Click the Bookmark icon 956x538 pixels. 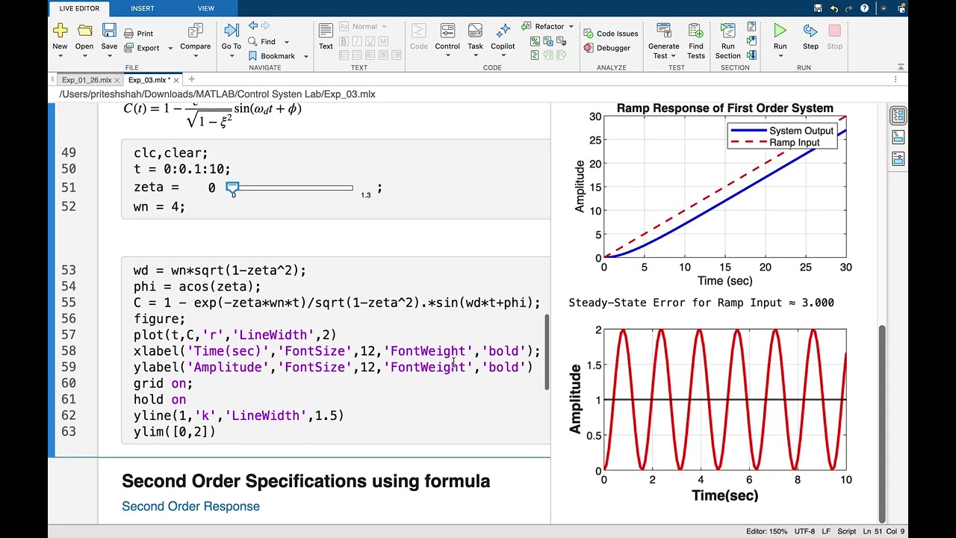[252, 56]
